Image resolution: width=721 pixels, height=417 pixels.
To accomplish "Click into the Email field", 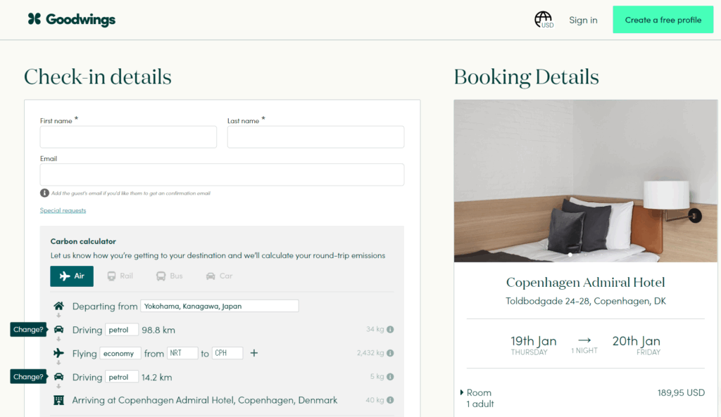I will [222, 174].
